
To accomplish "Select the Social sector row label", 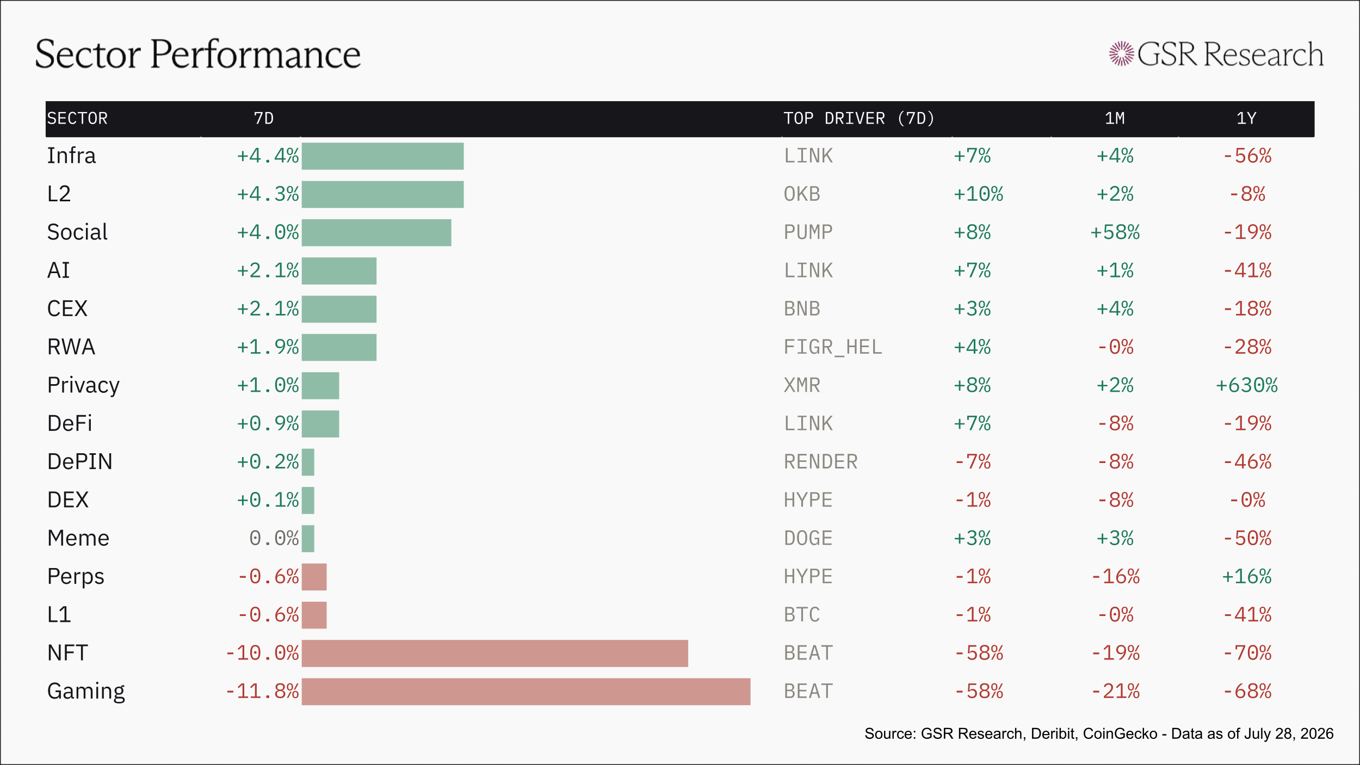I will (x=77, y=232).
